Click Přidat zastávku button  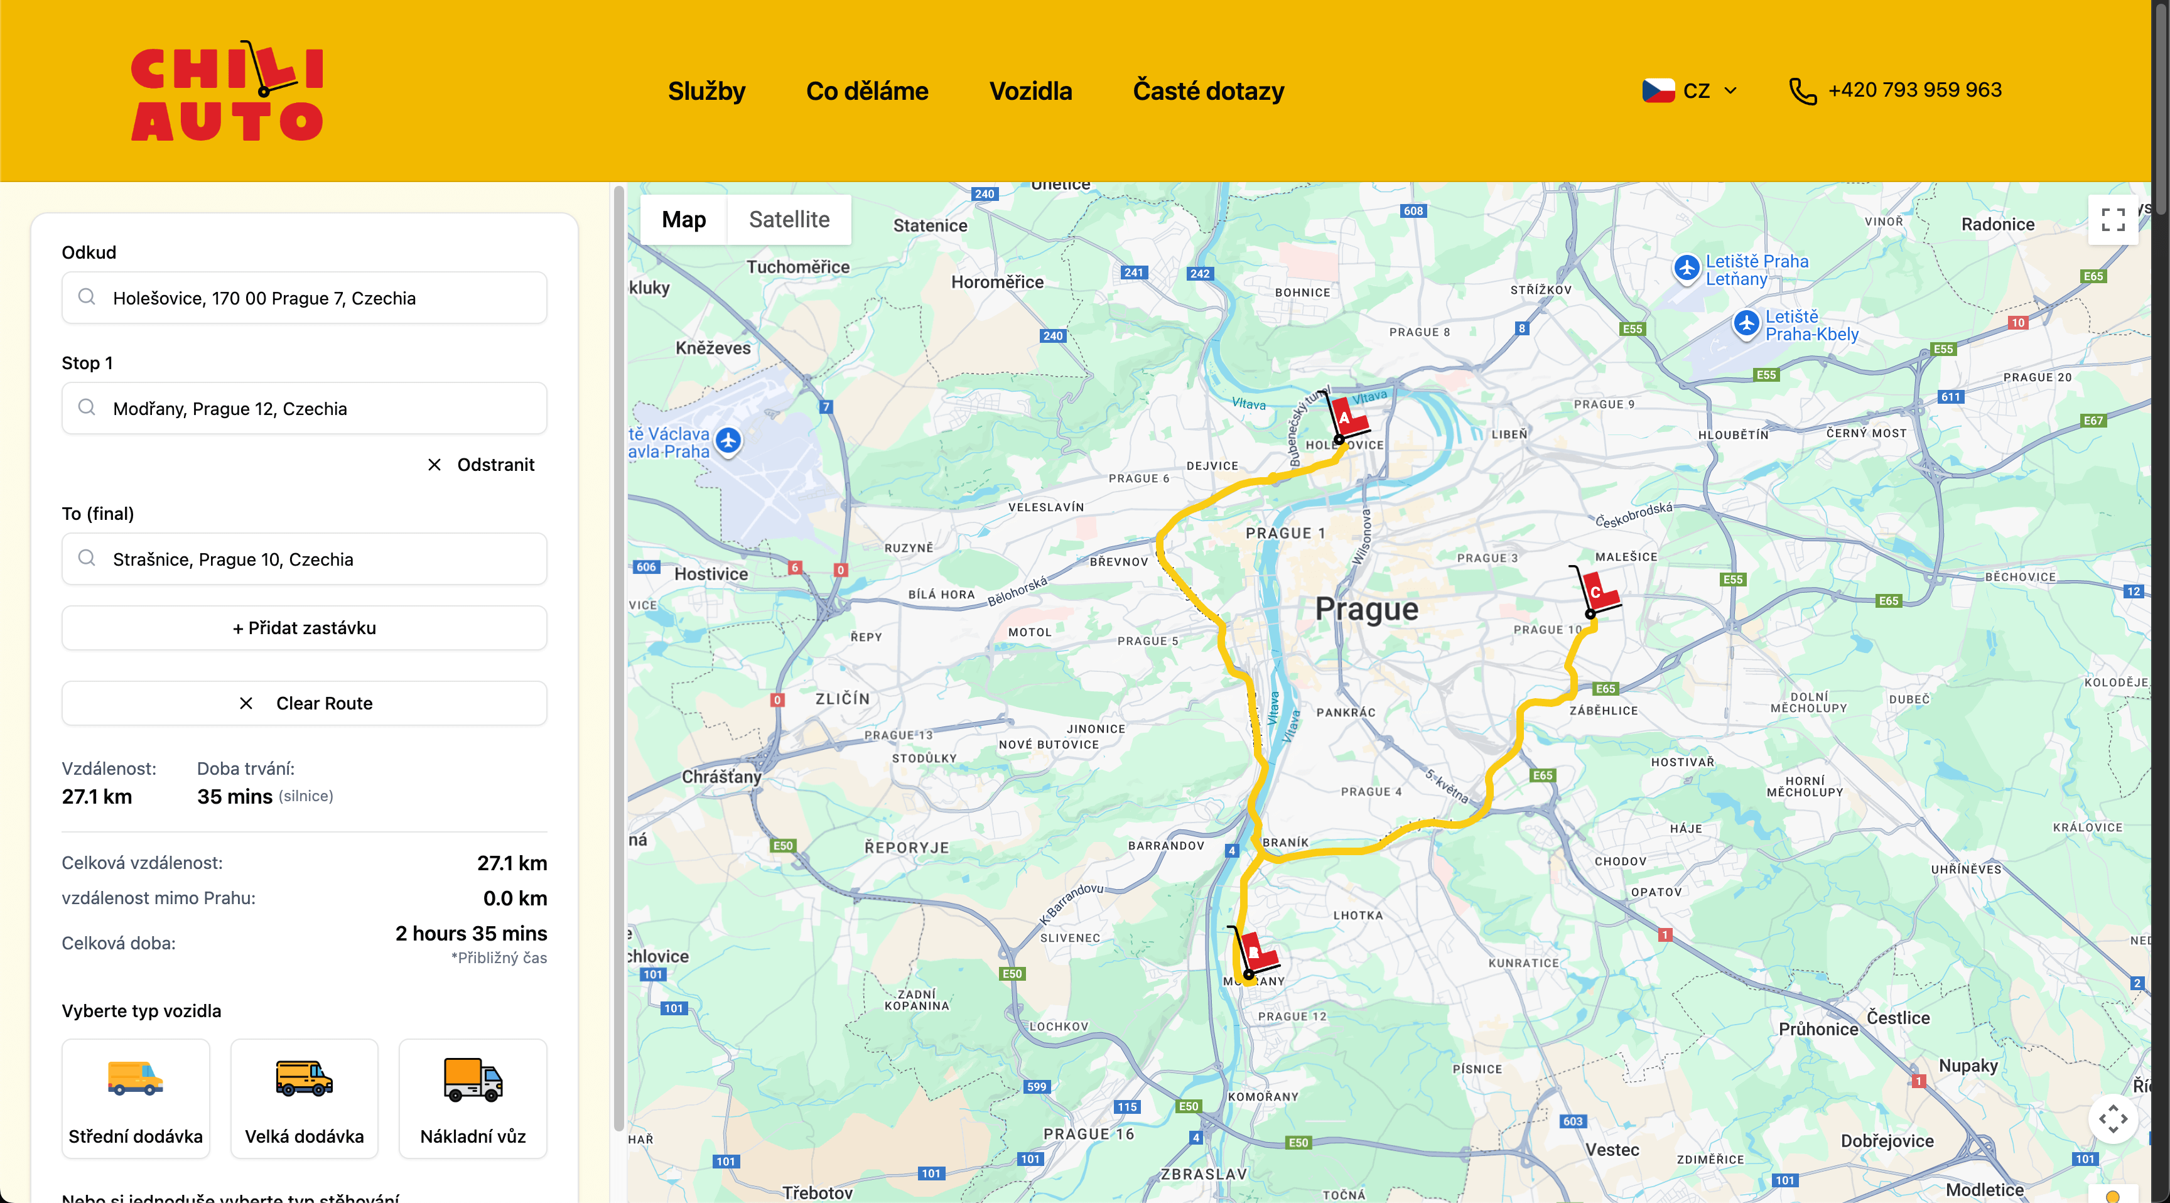[x=304, y=628]
